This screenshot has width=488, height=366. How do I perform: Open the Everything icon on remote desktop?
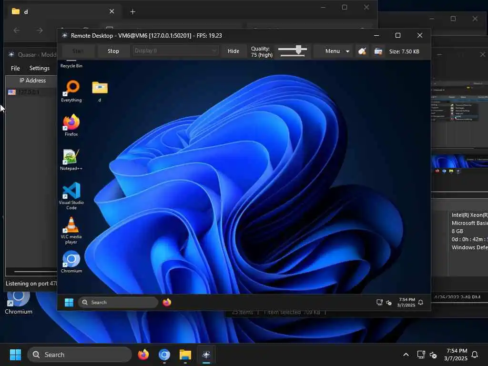tap(71, 91)
